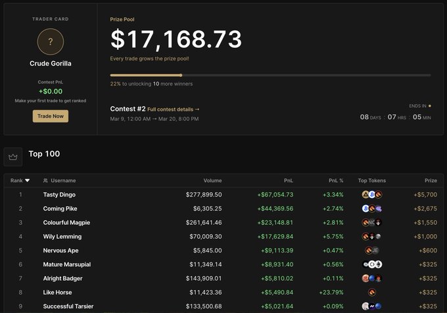Click the $277,899.50 volume cell

[x=204, y=195]
